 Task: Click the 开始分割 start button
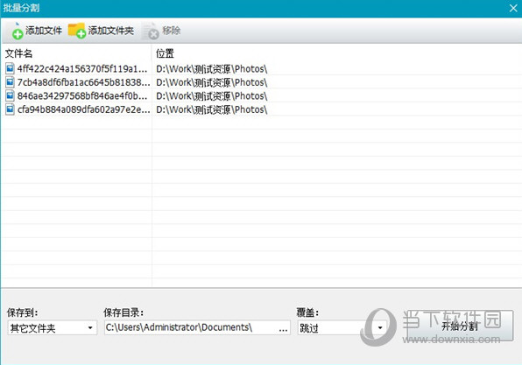click(x=460, y=326)
